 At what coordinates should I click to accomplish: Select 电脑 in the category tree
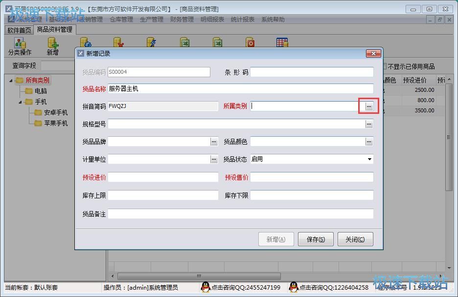[41, 91]
